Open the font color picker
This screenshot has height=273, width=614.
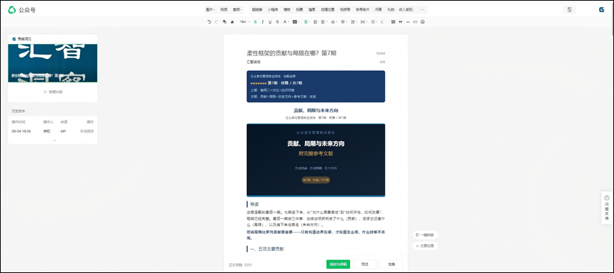(286, 22)
